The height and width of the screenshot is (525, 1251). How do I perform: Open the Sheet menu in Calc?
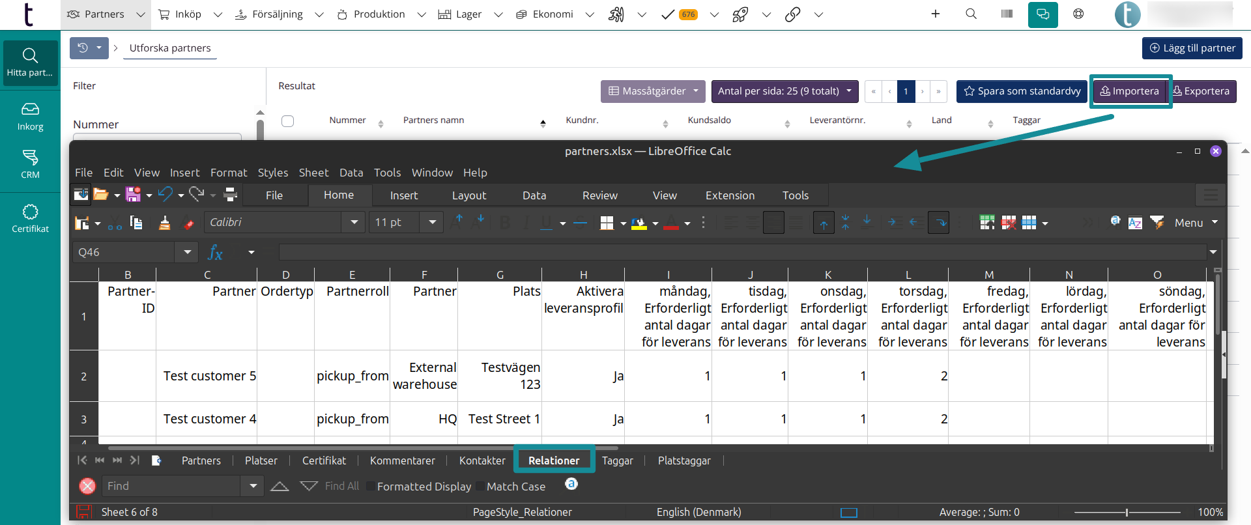pos(313,173)
